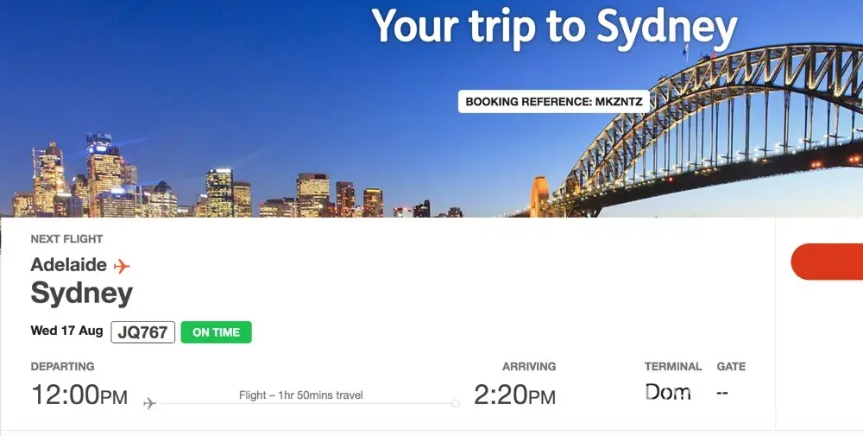Click the 12:00PM departure time

(x=79, y=395)
